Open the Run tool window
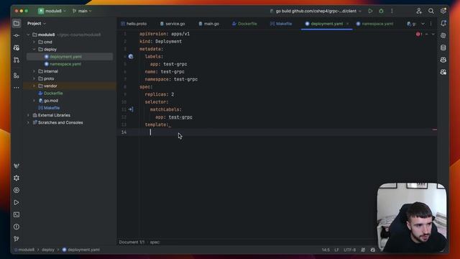This screenshot has width=460, height=259. (17, 203)
